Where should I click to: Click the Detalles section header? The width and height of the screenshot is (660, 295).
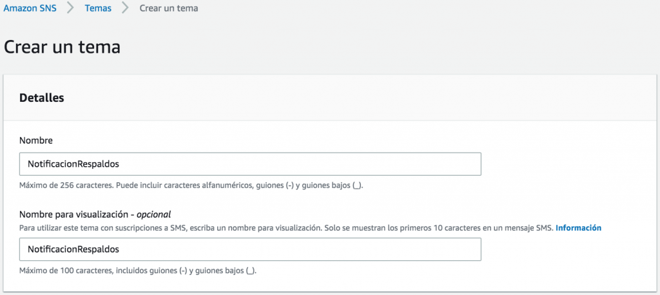pos(41,98)
